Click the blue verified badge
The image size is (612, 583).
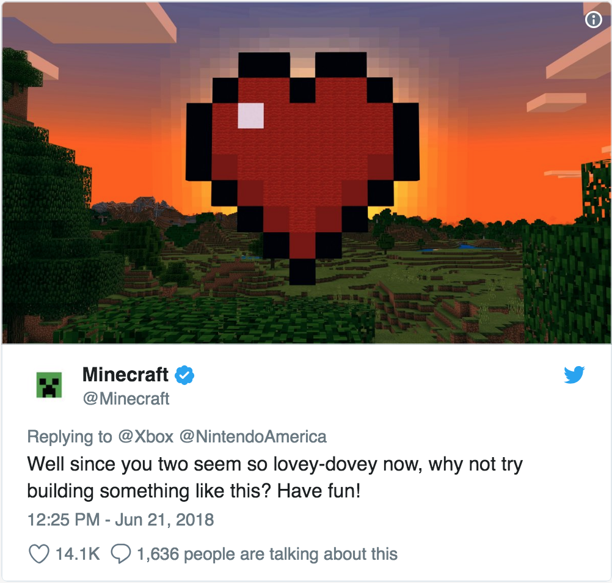point(184,375)
